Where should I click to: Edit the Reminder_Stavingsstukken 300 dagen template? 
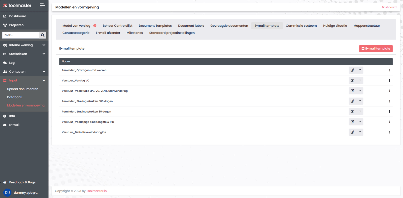coord(352,101)
